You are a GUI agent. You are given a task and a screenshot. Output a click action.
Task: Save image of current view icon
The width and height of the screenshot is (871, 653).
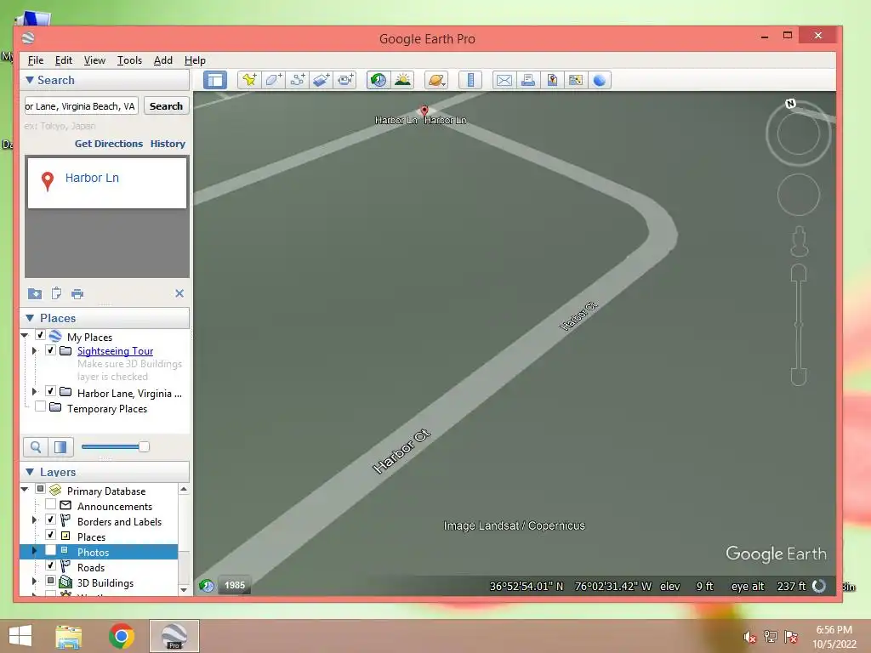(551, 80)
